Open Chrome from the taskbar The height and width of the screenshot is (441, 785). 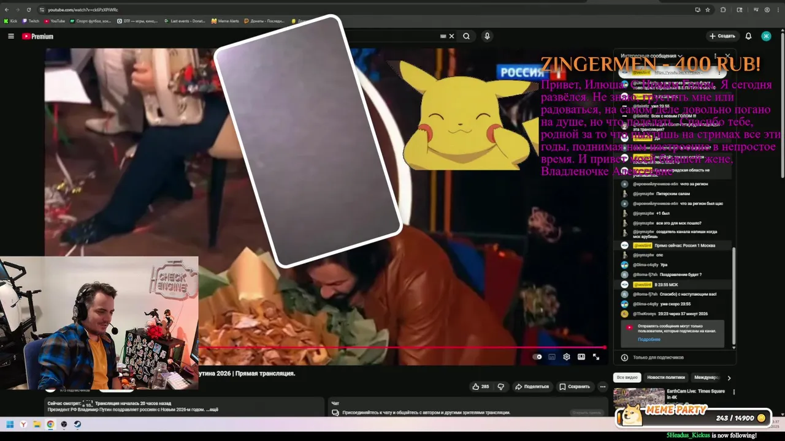pos(50,424)
